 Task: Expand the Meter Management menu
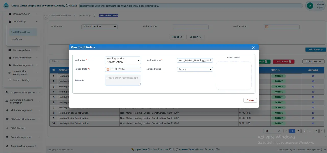point(23,110)
